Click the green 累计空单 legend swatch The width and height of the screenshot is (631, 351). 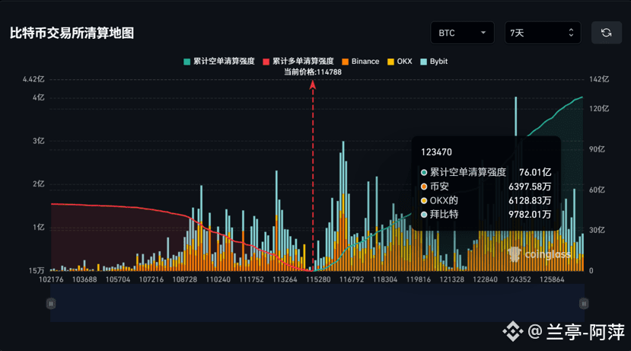click(x=186, y=62)
